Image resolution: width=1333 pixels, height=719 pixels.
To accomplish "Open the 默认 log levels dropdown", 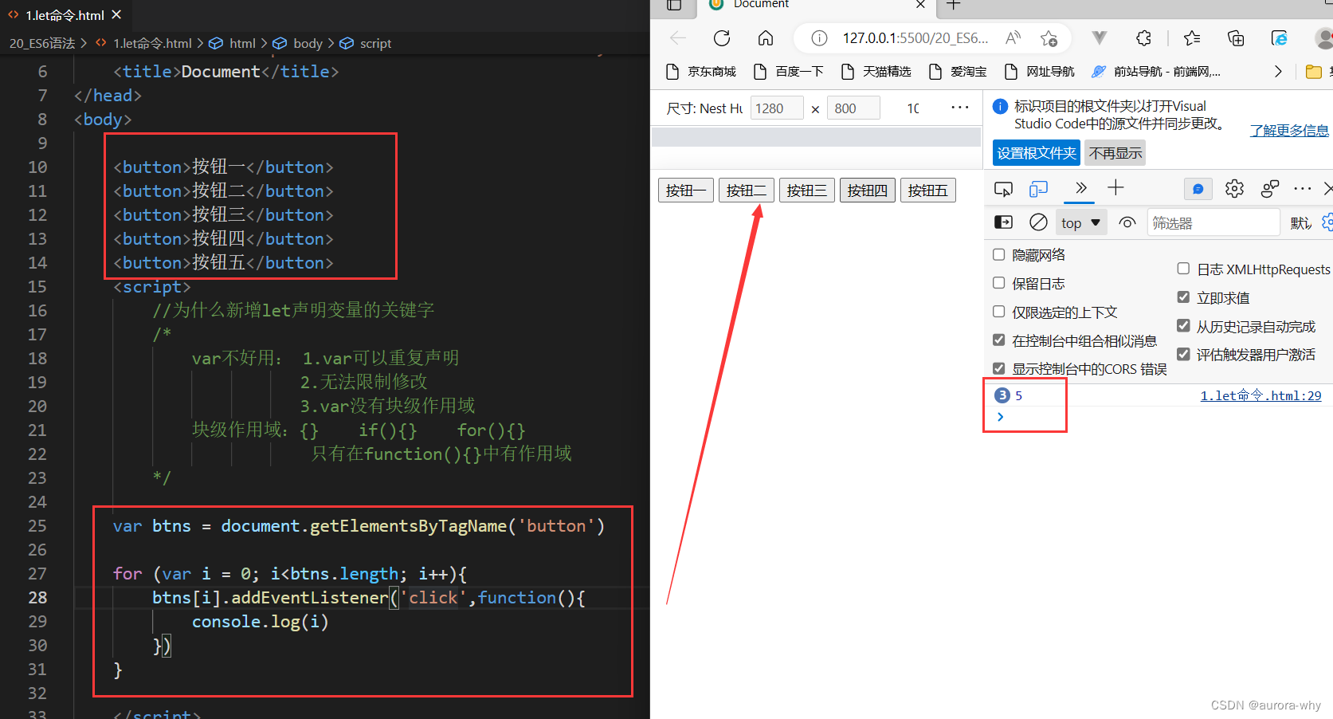I will pyautogui.click(x=1301, y=223).
